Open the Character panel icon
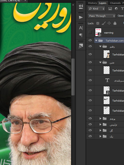Screen dimensions: 124x165 [81, 28]
